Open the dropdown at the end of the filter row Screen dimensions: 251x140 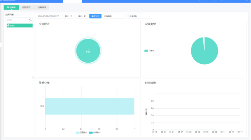point(140,16)
